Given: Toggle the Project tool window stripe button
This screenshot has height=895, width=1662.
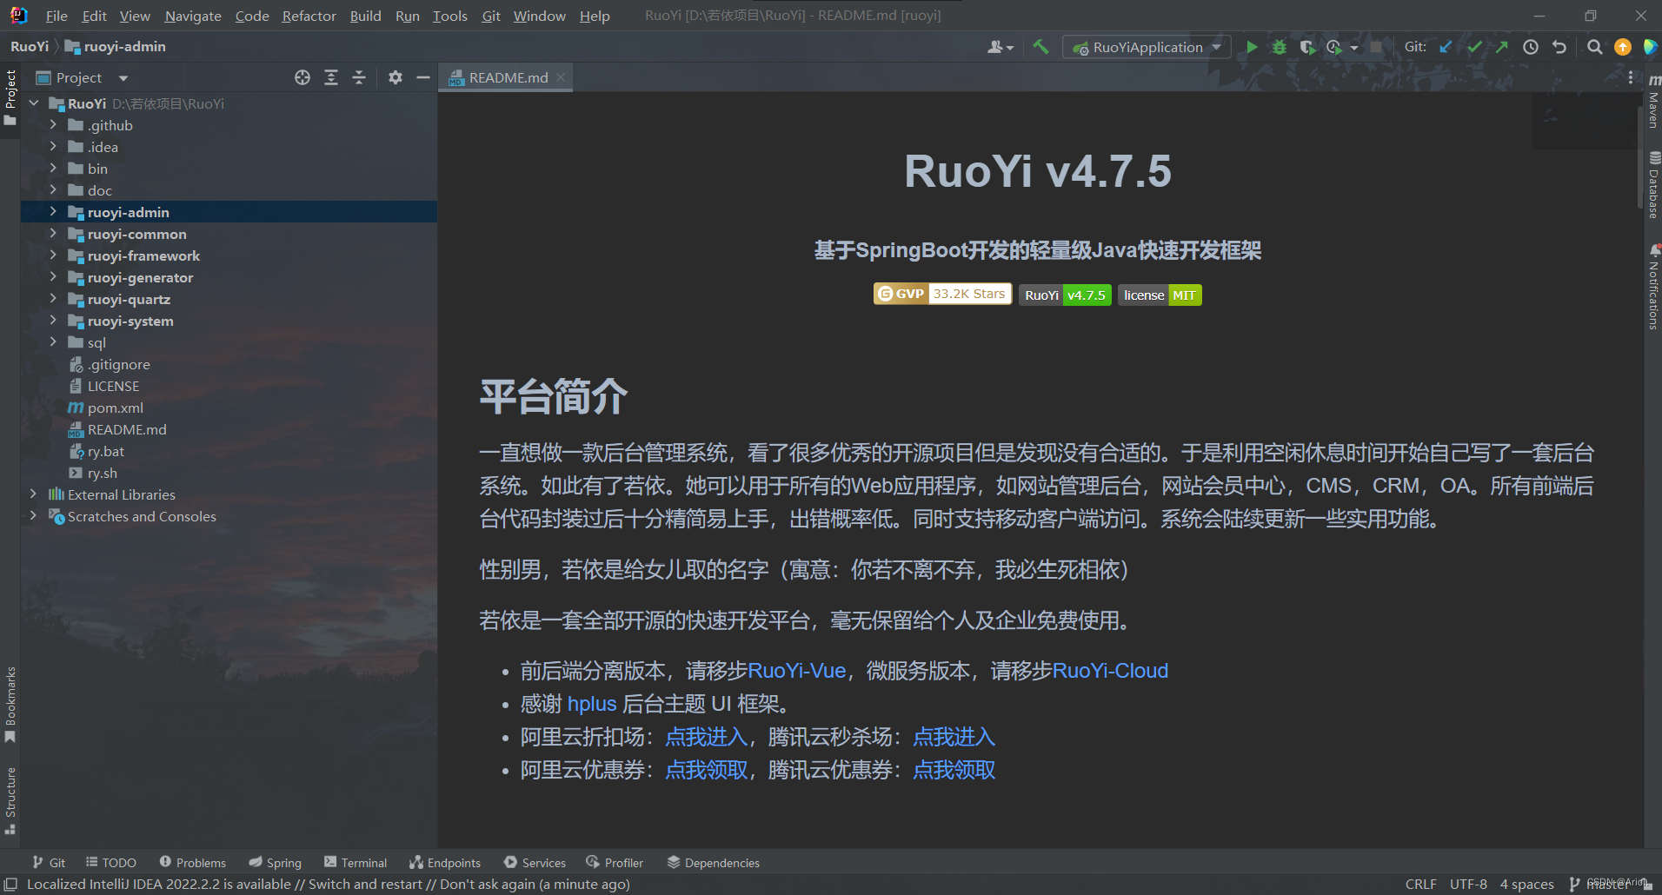Looking at the screenshot, I should click(10, 96).
